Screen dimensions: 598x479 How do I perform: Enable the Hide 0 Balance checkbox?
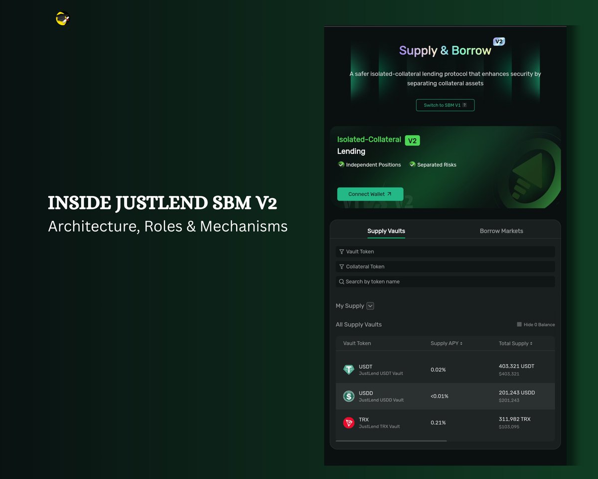519,324
